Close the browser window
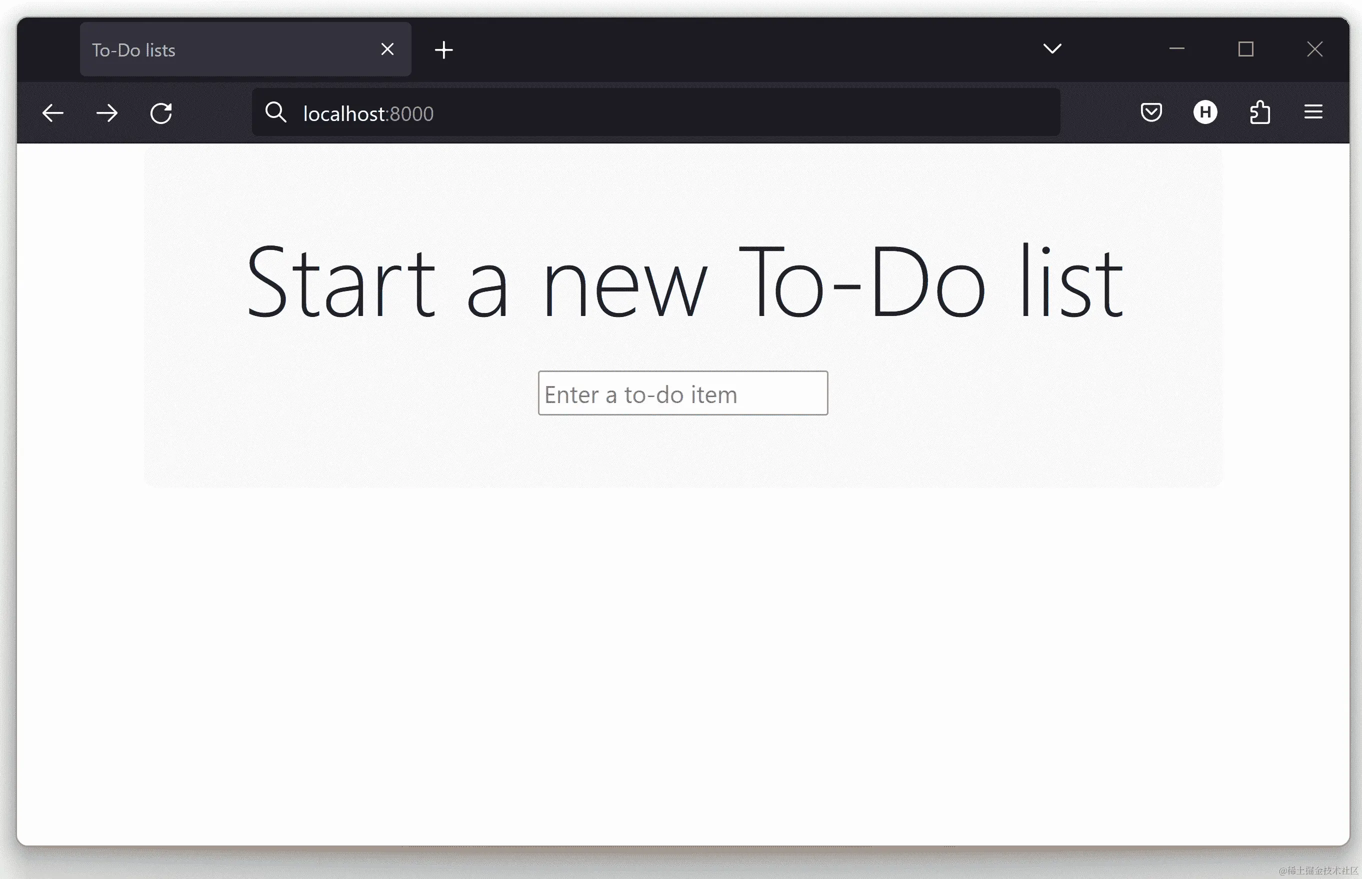Screen dimensions: 1362x879 [1314, 49]
